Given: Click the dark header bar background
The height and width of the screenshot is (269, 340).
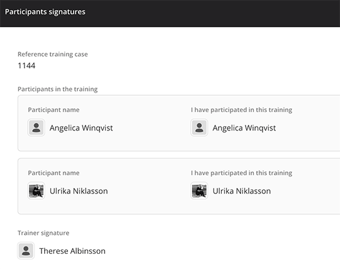Looking at the screenshot, I should pyautogui.click(x=213, y=13).
